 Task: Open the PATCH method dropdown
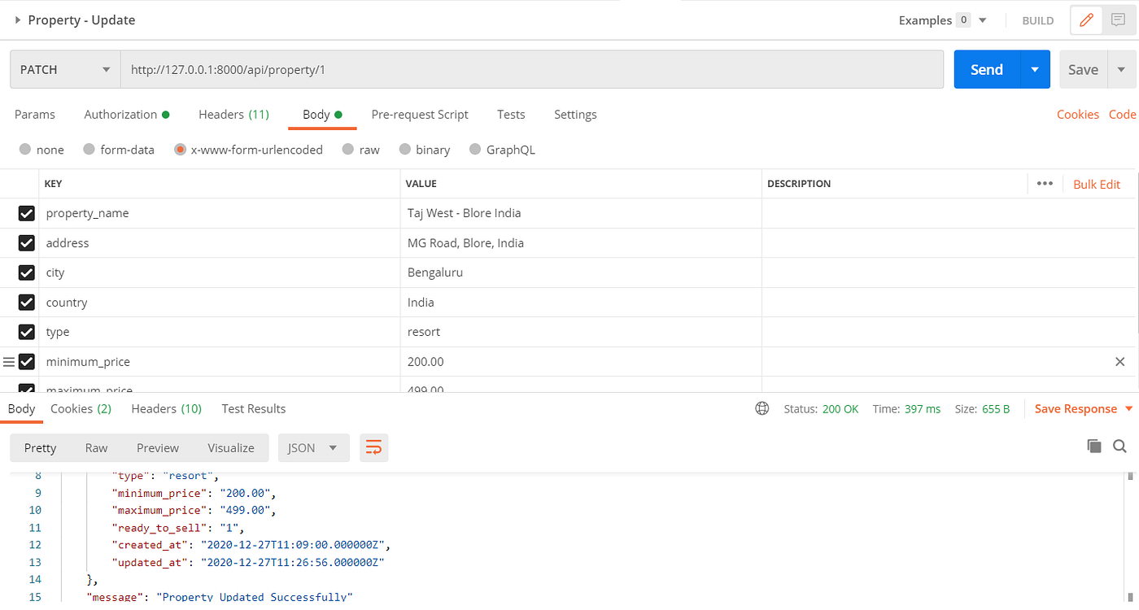click(x=65, y=69)
